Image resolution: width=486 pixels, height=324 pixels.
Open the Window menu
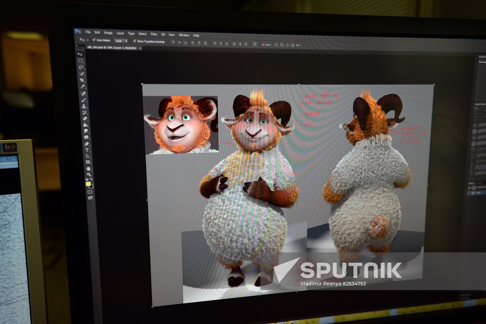tap(184, 35)
